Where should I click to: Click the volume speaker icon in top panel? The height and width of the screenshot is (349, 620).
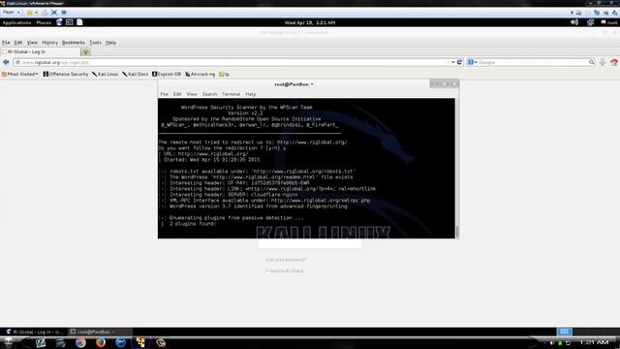[574, 22]
